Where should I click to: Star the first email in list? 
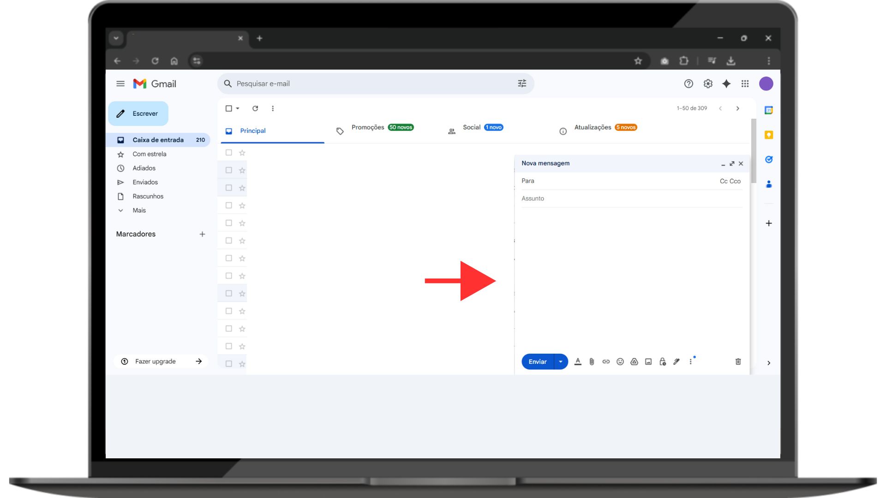242,153
